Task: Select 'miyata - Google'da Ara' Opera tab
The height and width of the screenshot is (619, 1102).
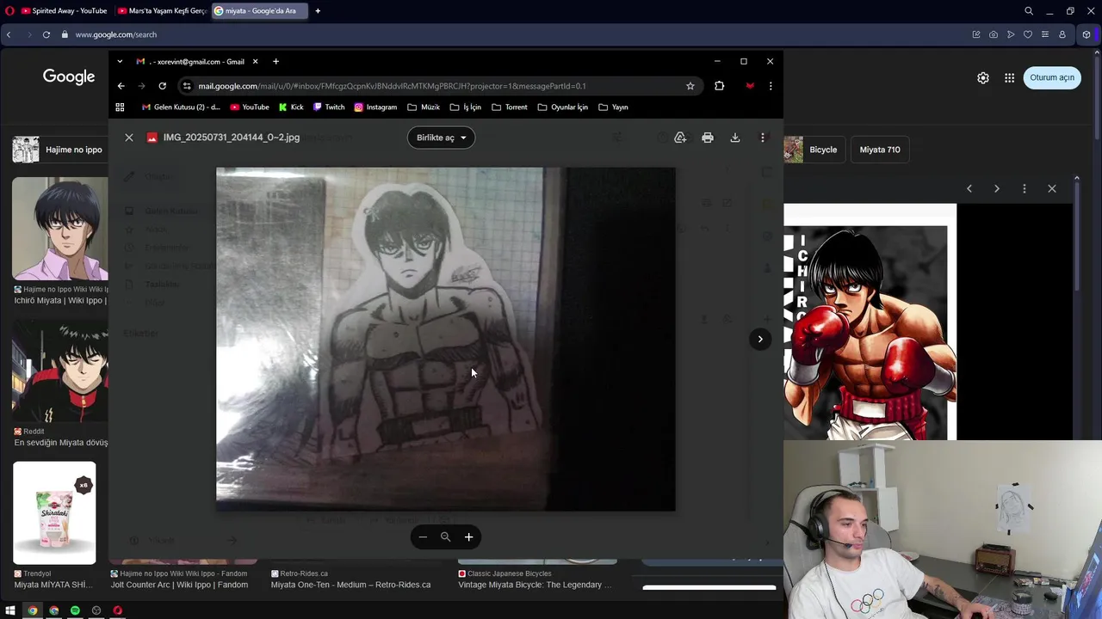Action: click(259, 11)
